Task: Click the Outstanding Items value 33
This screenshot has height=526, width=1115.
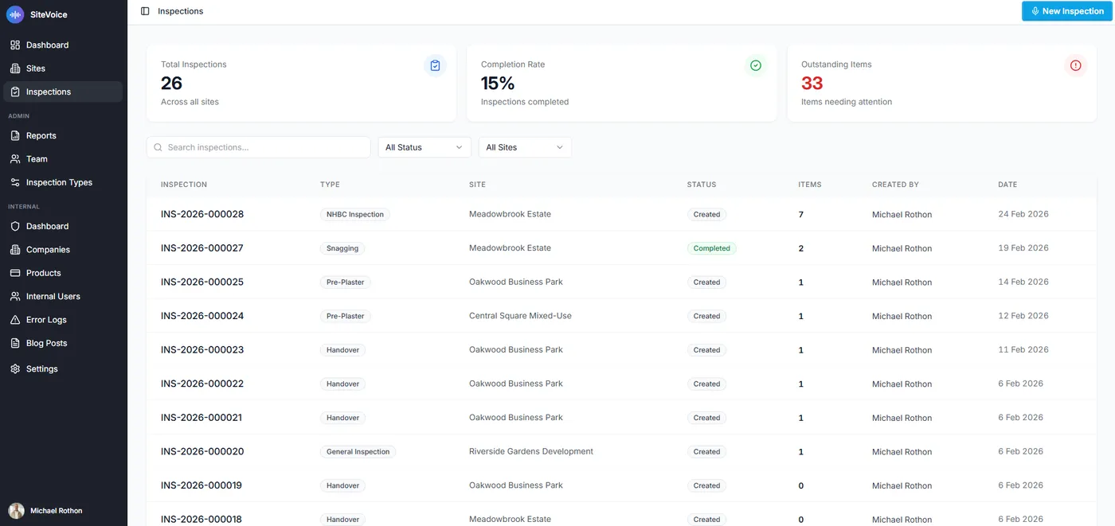Action: [x=812, y=84]
